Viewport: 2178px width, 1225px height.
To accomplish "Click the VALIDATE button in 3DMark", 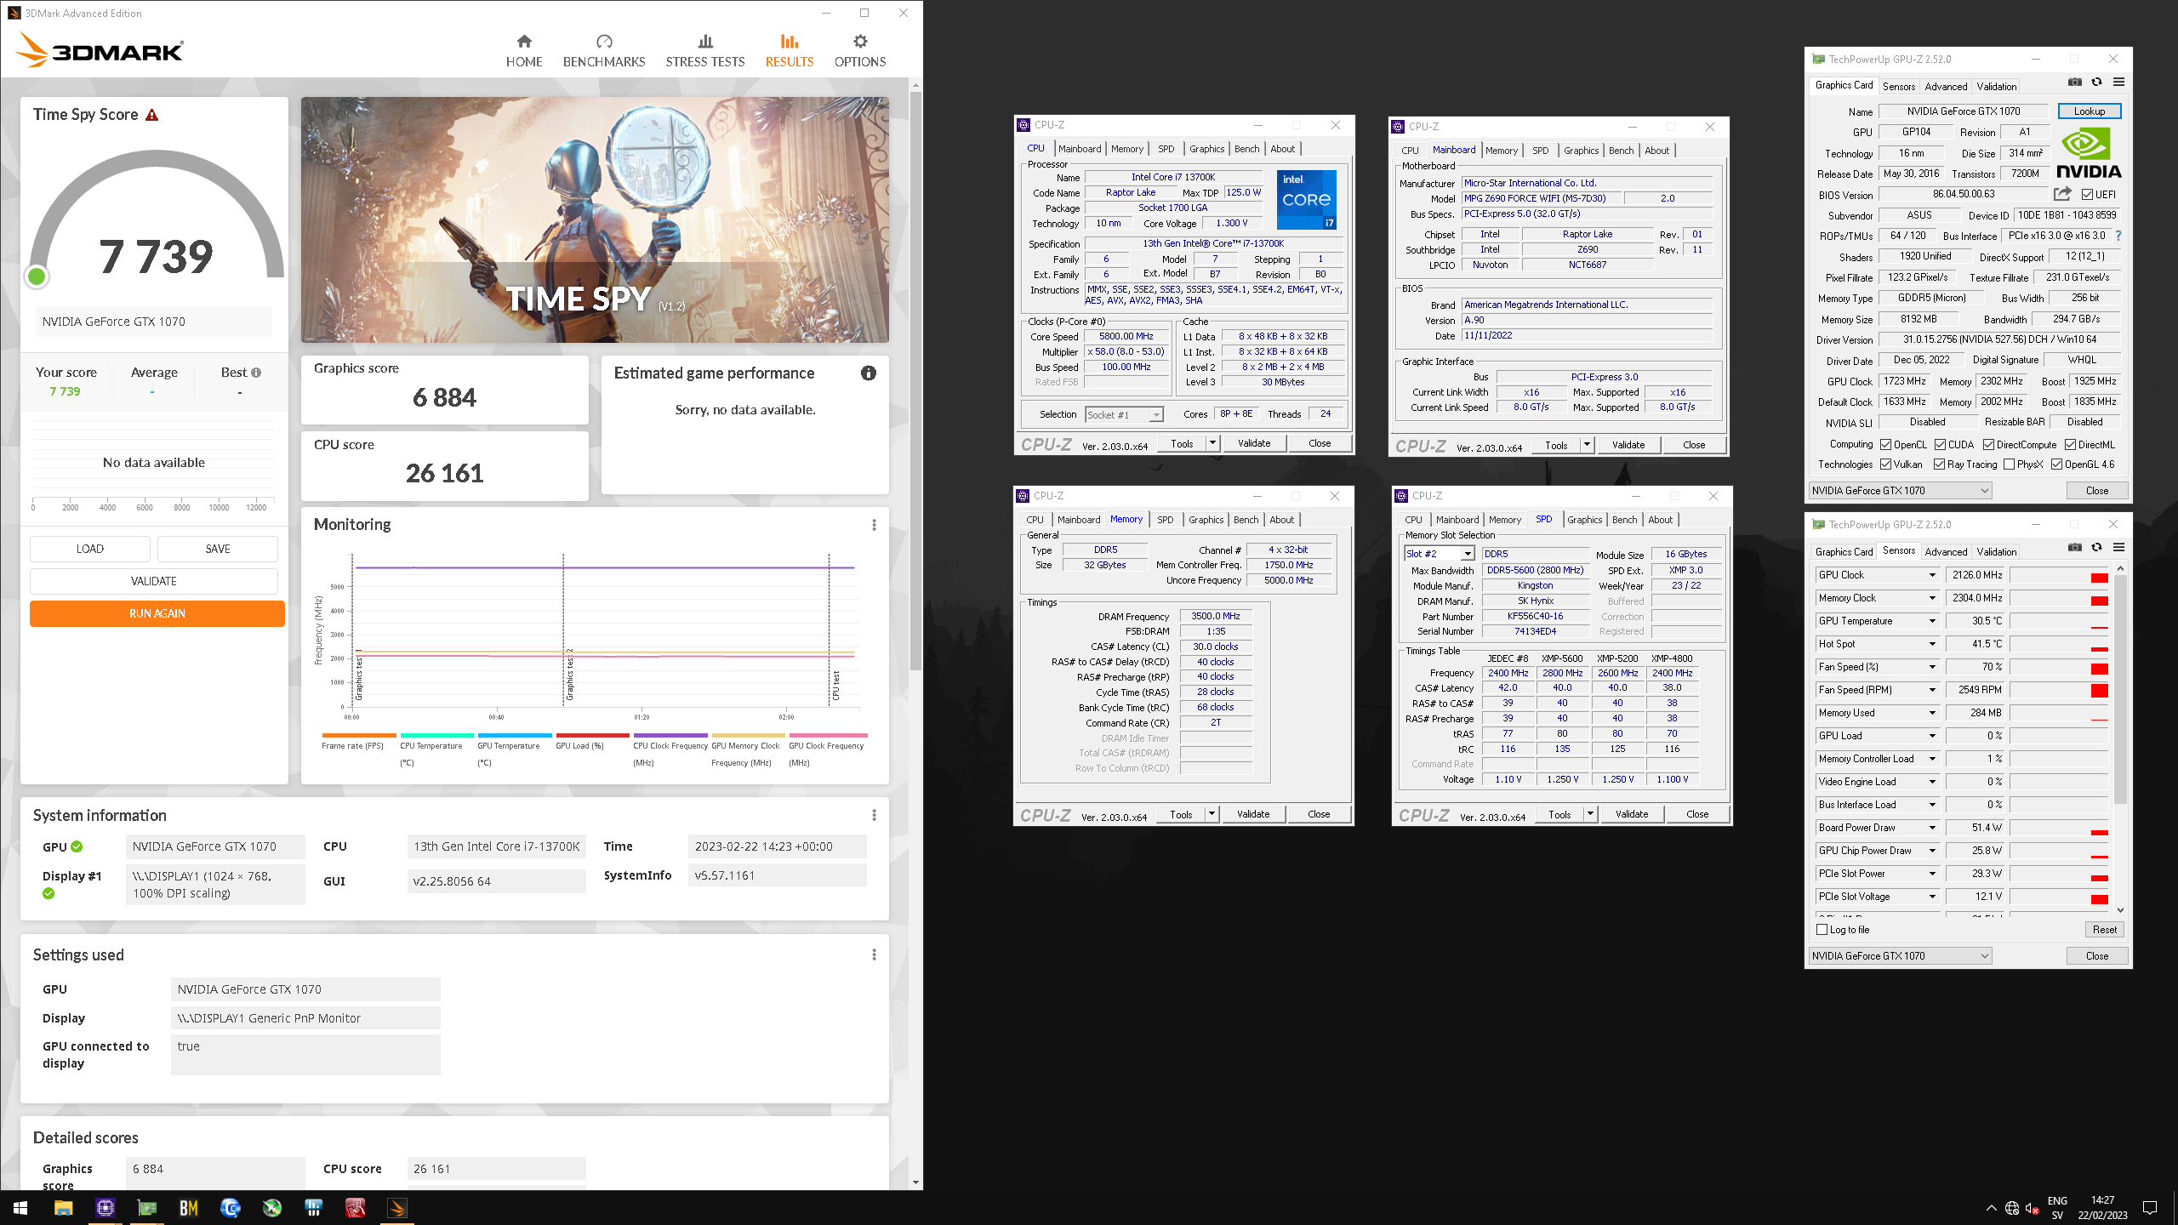I will 154,581.
